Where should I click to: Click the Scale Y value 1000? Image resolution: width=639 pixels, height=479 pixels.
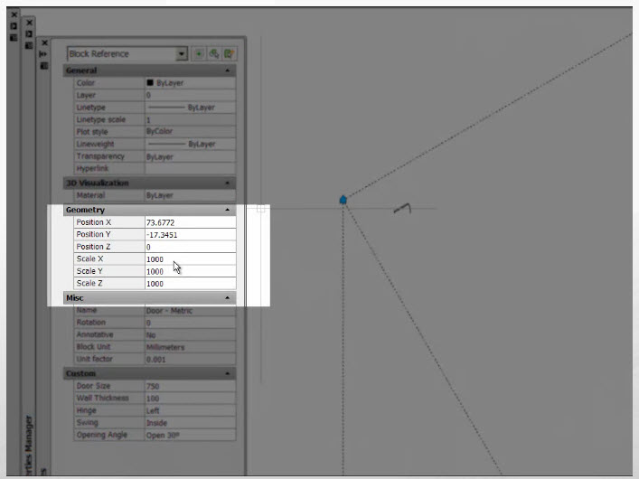click(191, 271)
